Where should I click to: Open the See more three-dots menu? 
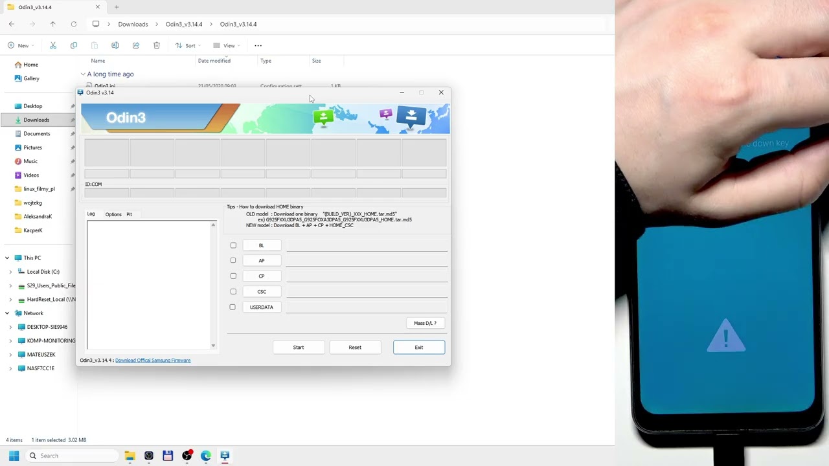point(258,45)
